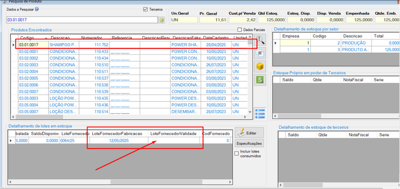Click the Numerador column header
Screen dimensions: 400x189
pyautogui.click(x=94, y=37)
